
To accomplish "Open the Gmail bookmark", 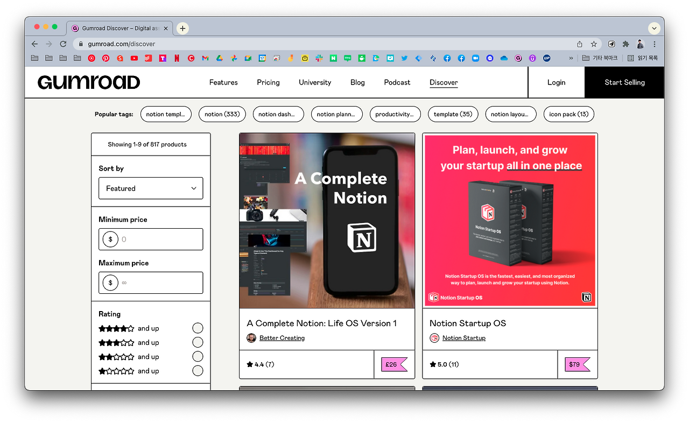I will tap(205, 58).
